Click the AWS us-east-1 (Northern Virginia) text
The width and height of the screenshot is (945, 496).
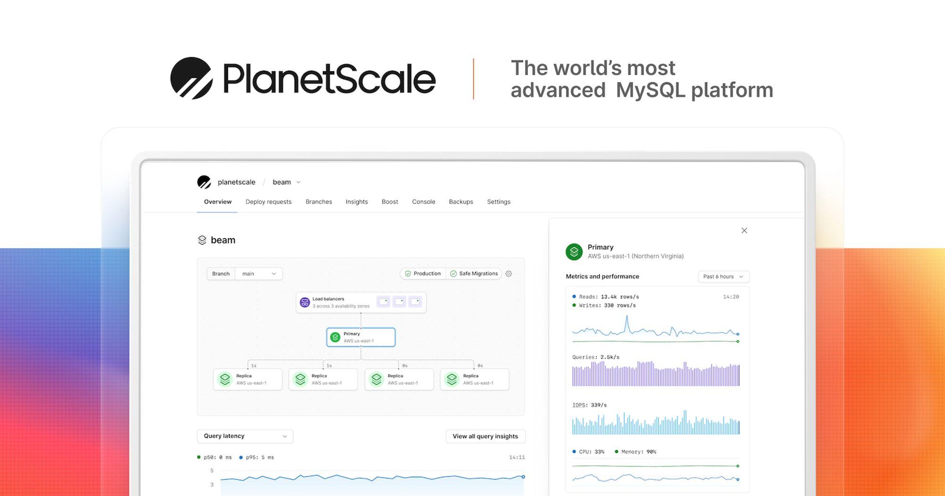tap(636, 256)
